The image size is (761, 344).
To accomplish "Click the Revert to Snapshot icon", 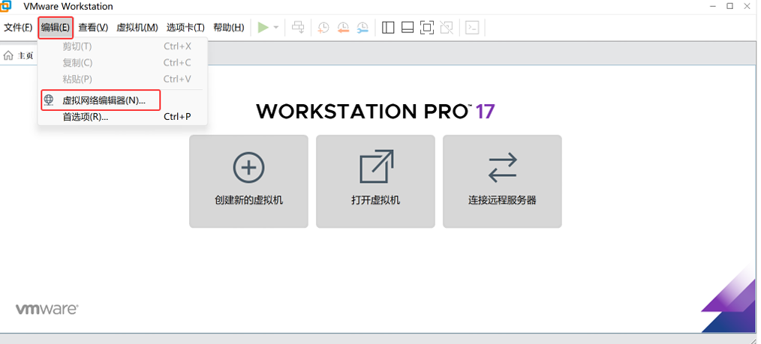I will pyautogui.click(x=343, y=28).
